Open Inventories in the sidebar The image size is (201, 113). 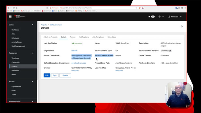coord(16,70)
